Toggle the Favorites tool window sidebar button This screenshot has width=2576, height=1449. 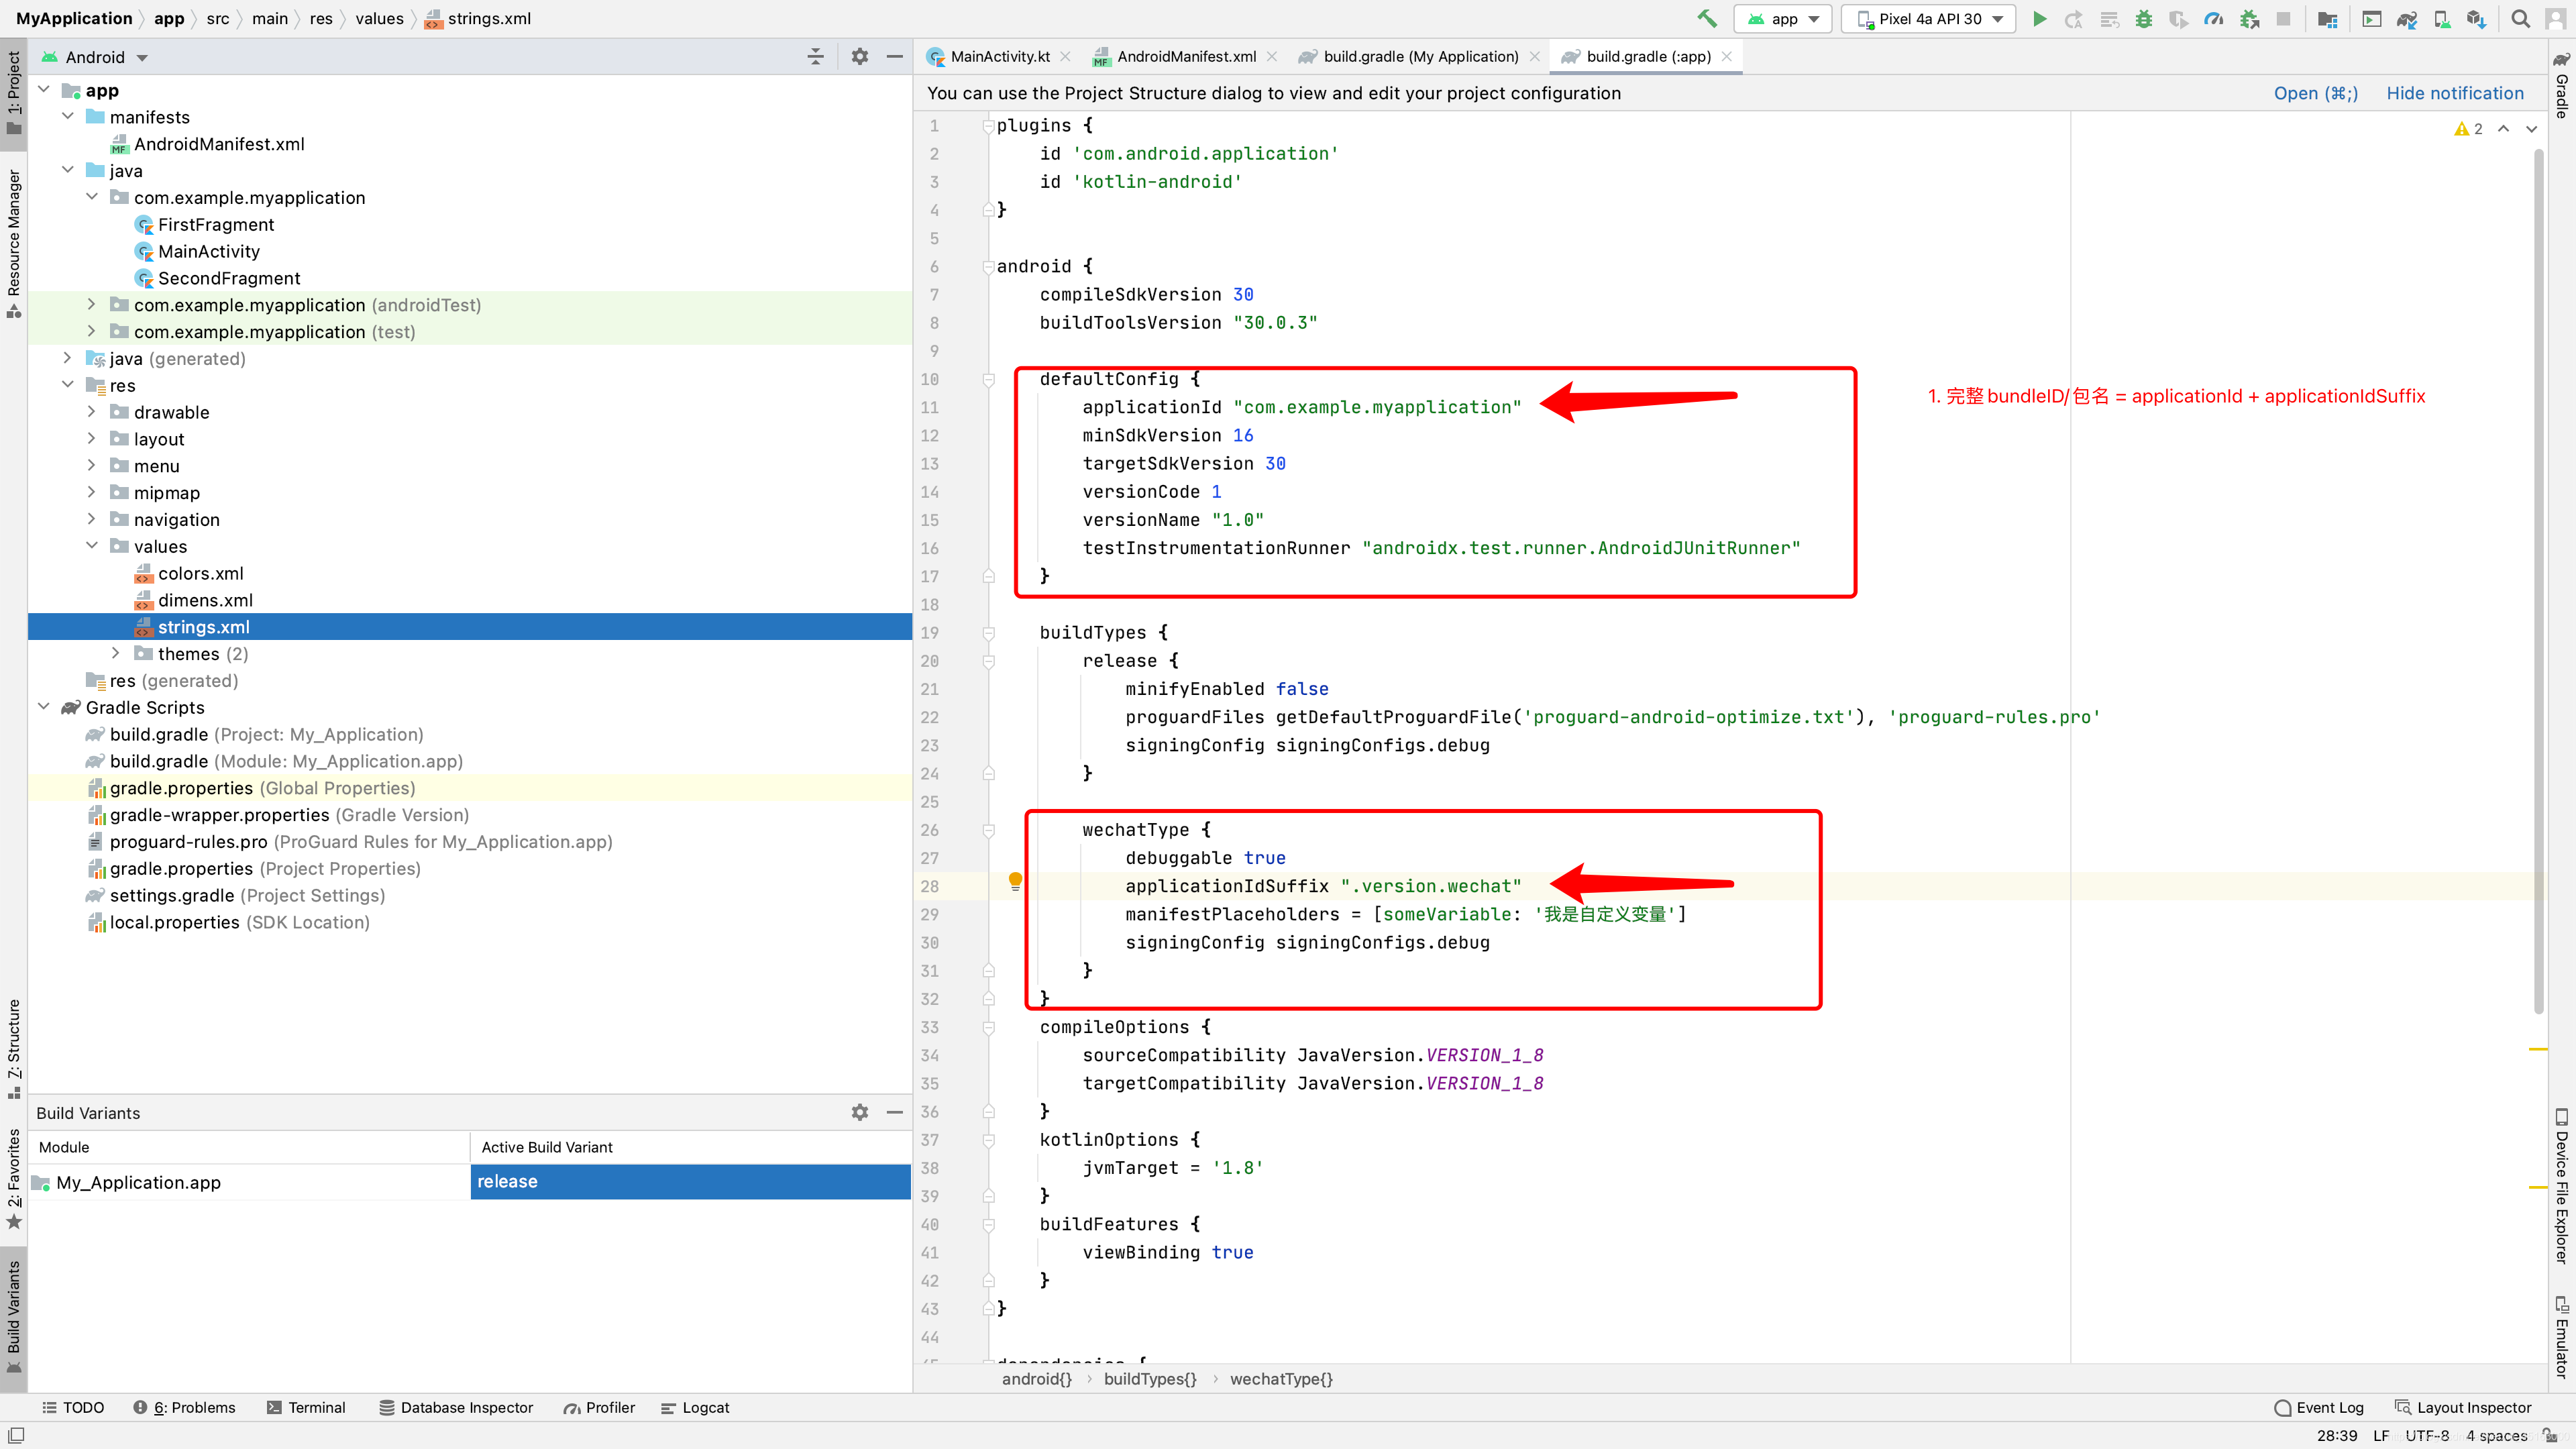click(14, 1179)
